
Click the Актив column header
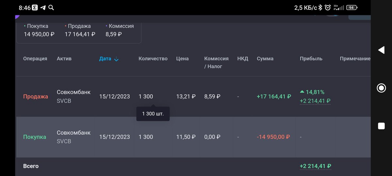(x=64, y=59)
